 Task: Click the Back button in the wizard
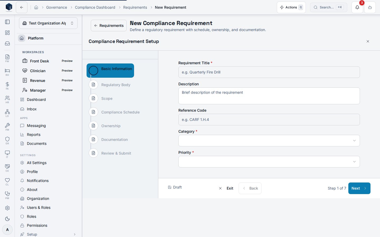pos(250,188)
